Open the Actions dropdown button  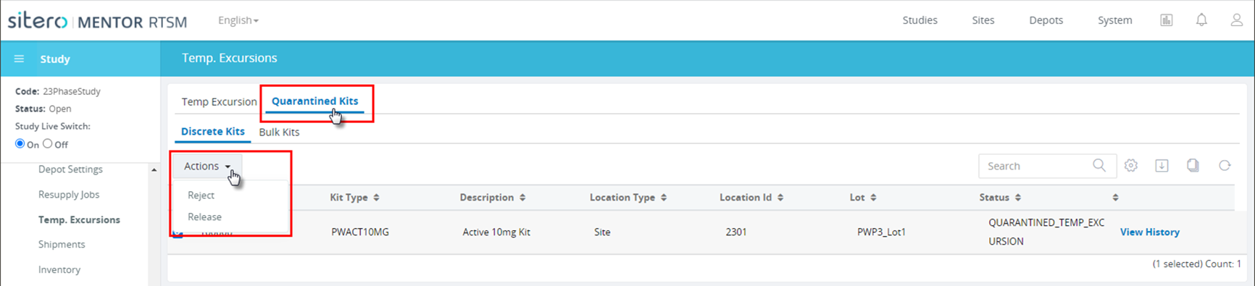(207, 166)
